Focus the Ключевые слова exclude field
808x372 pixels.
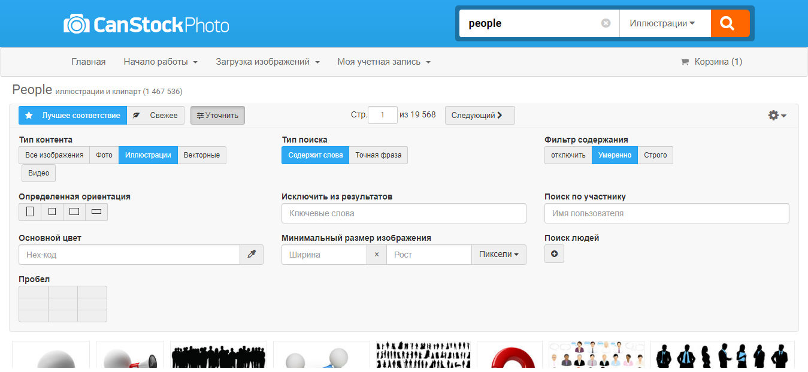(x=404, y=213)
